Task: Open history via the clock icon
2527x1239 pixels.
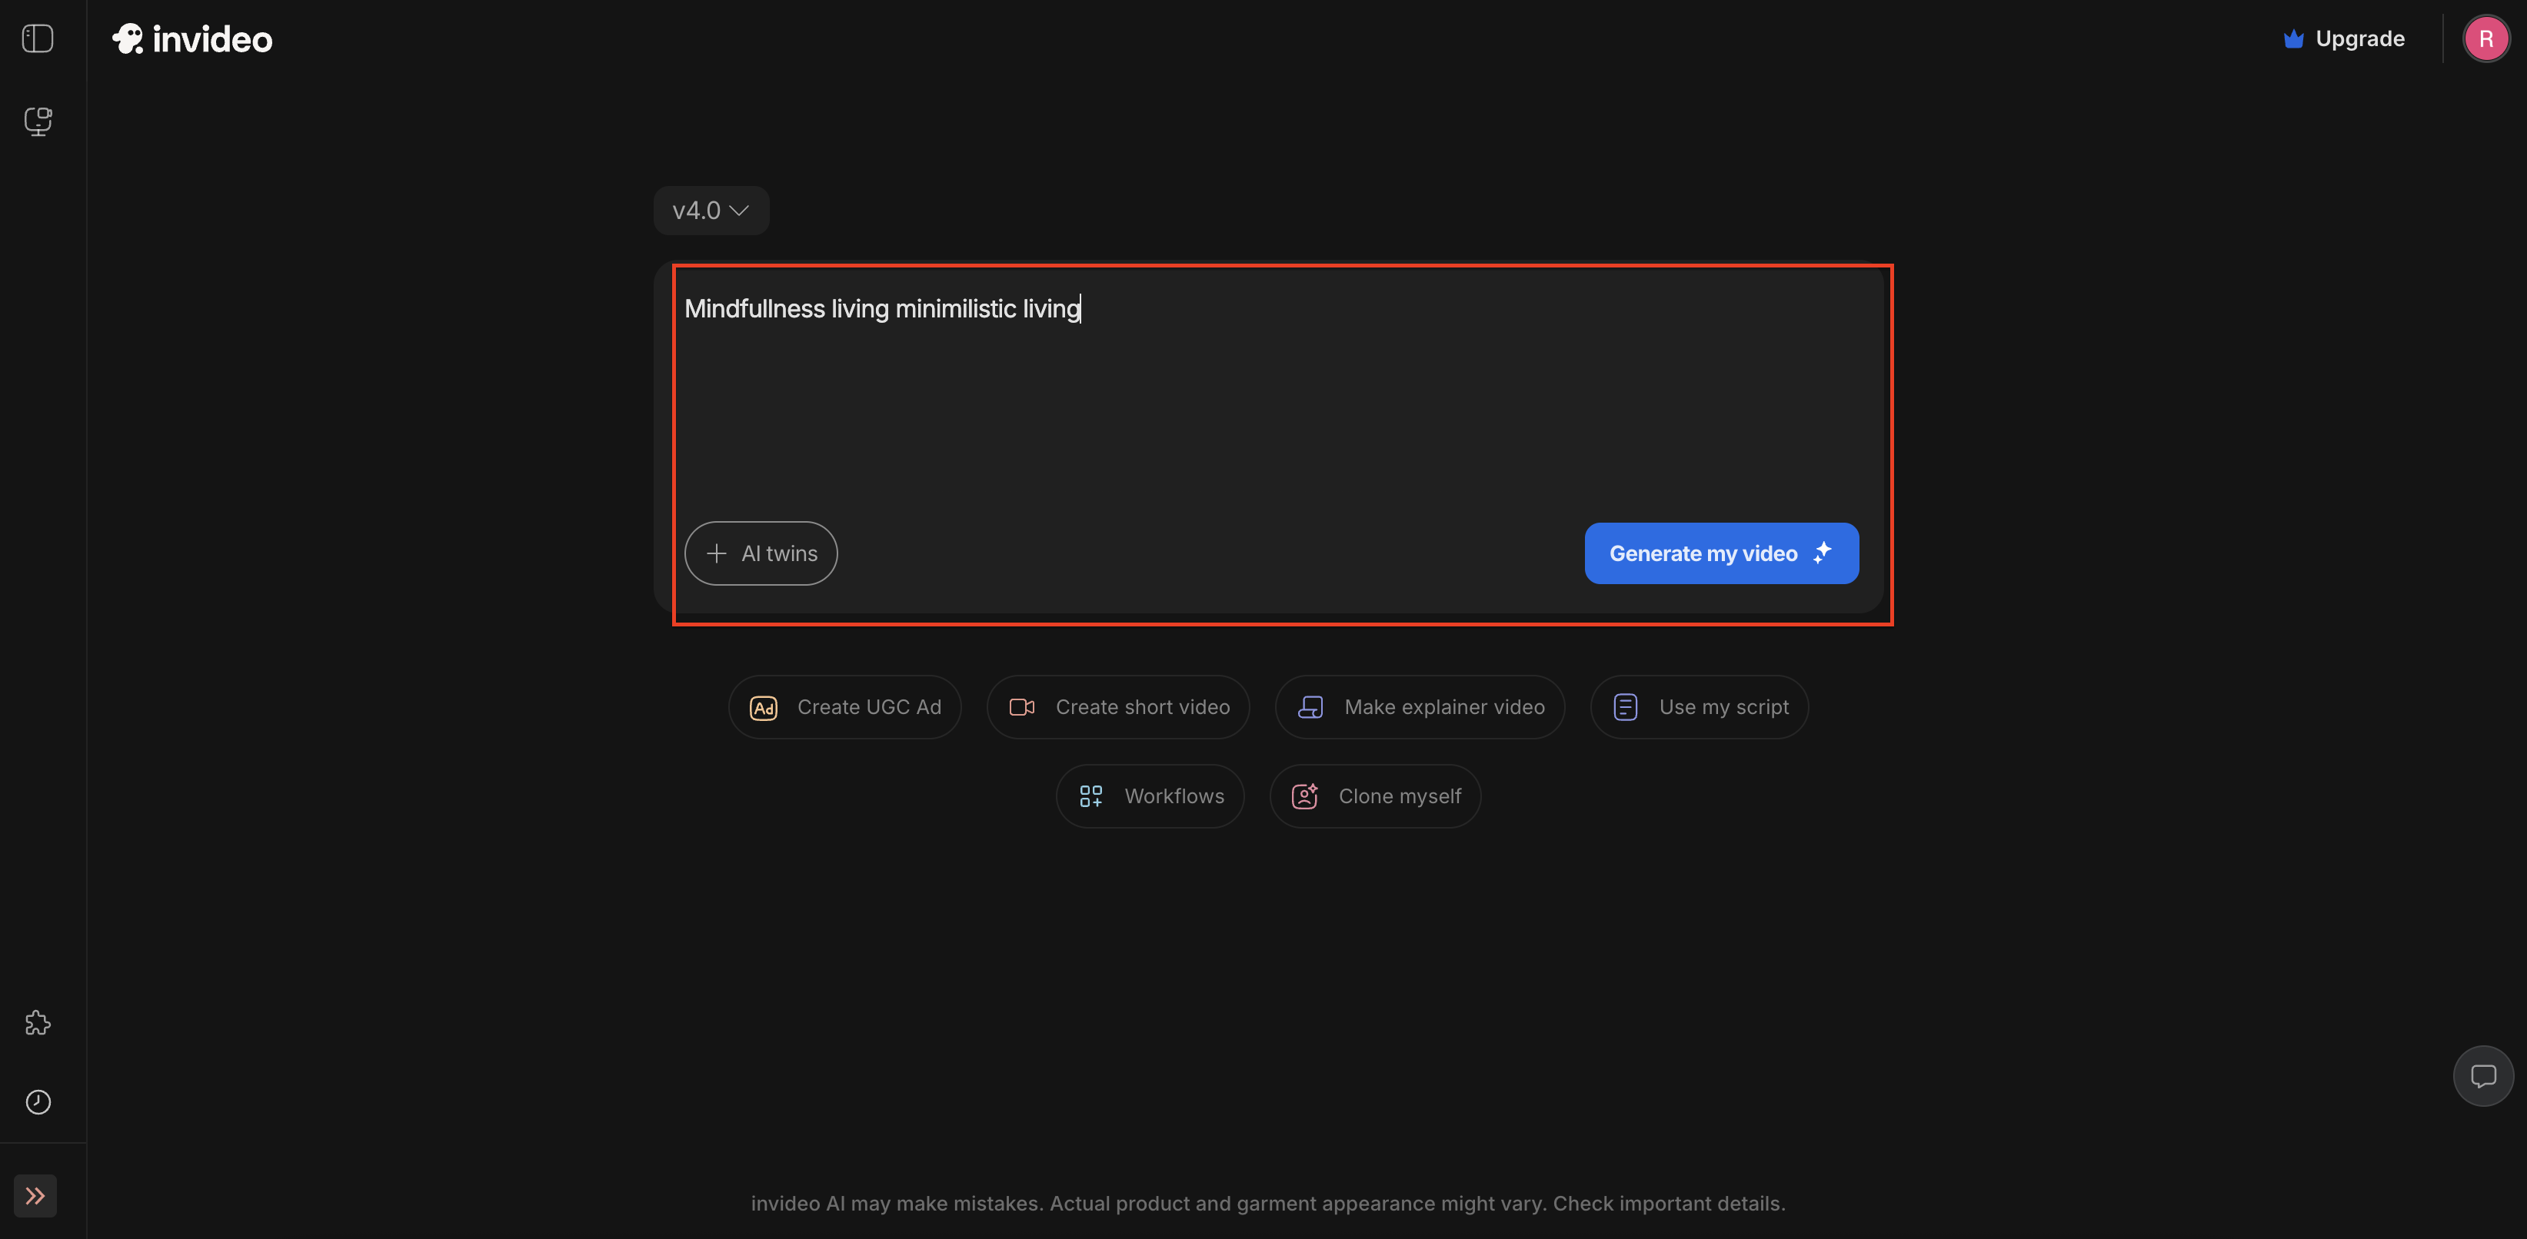Action: point(38,1101)
